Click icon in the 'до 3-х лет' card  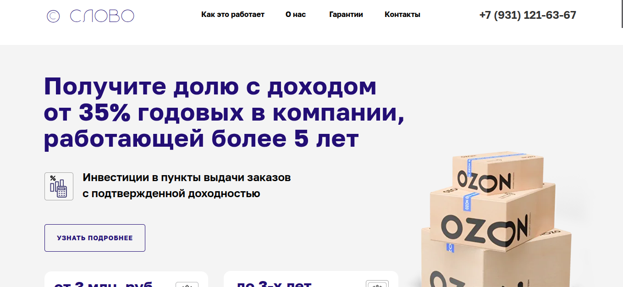click(x=377, y=284)
